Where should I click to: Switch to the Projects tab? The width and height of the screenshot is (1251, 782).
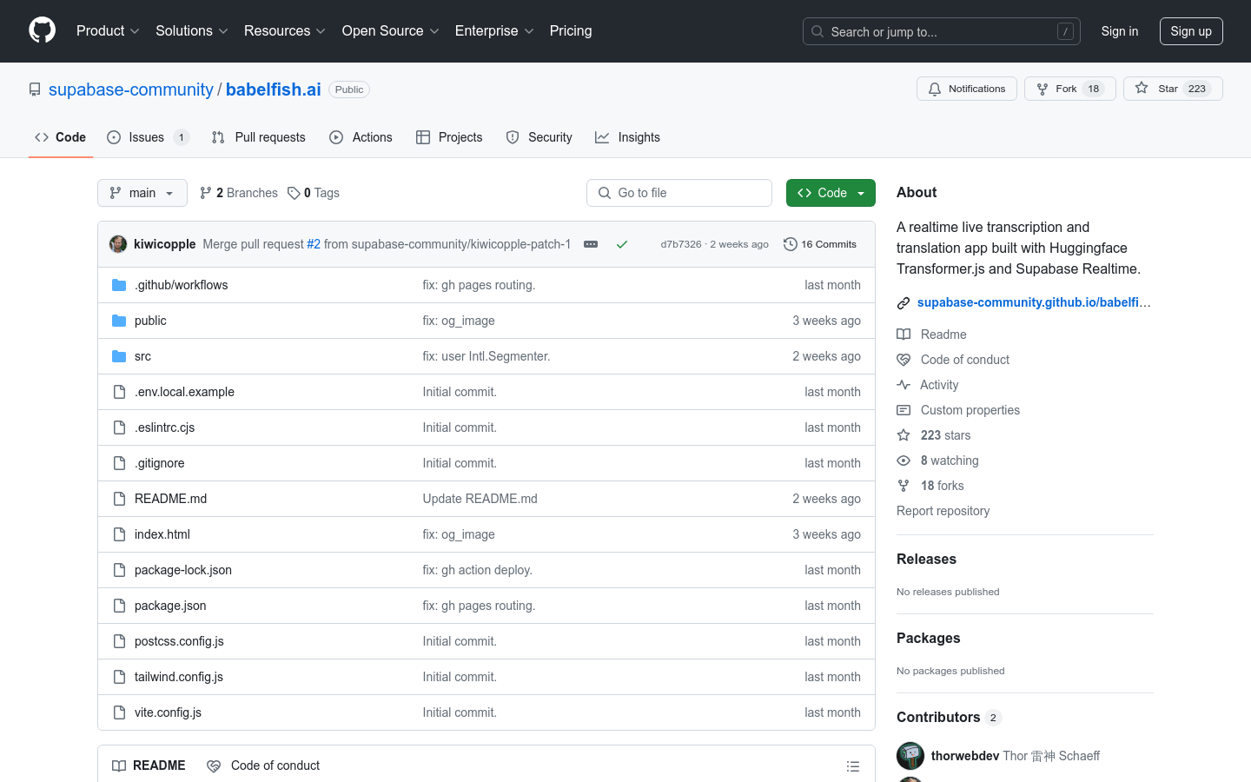449,137
